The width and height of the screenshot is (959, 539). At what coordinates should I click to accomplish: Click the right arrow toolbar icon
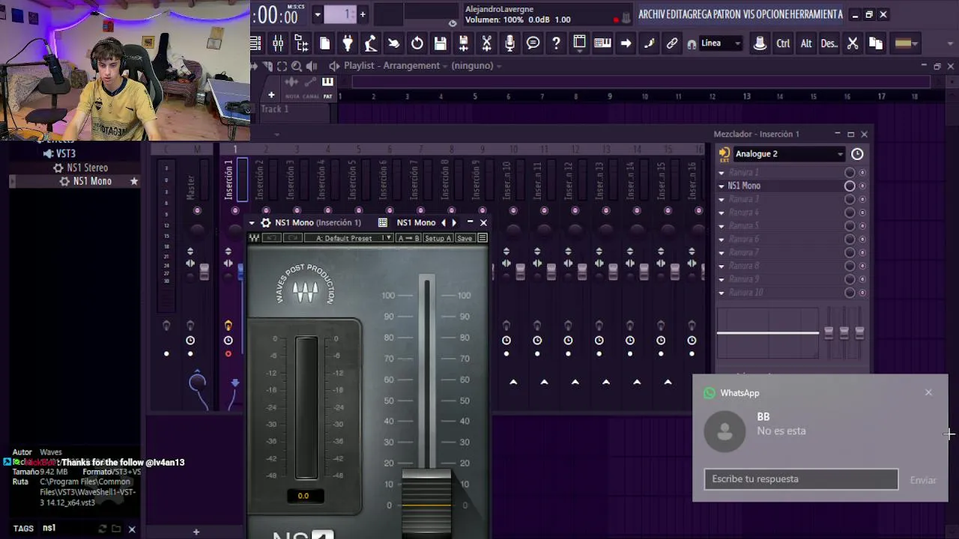click(626, 43)
